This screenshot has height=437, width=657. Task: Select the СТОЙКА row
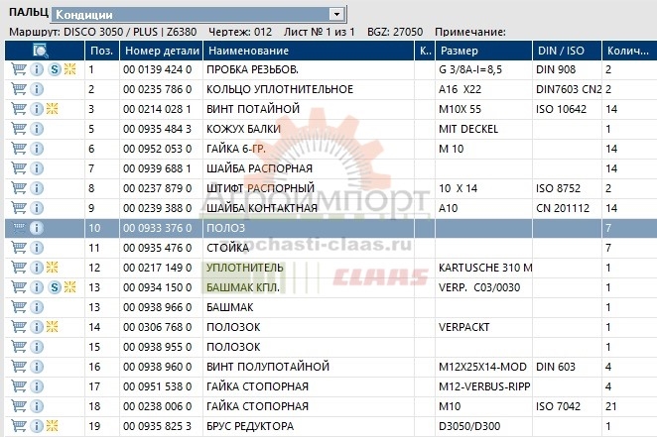tap(298, 248)
